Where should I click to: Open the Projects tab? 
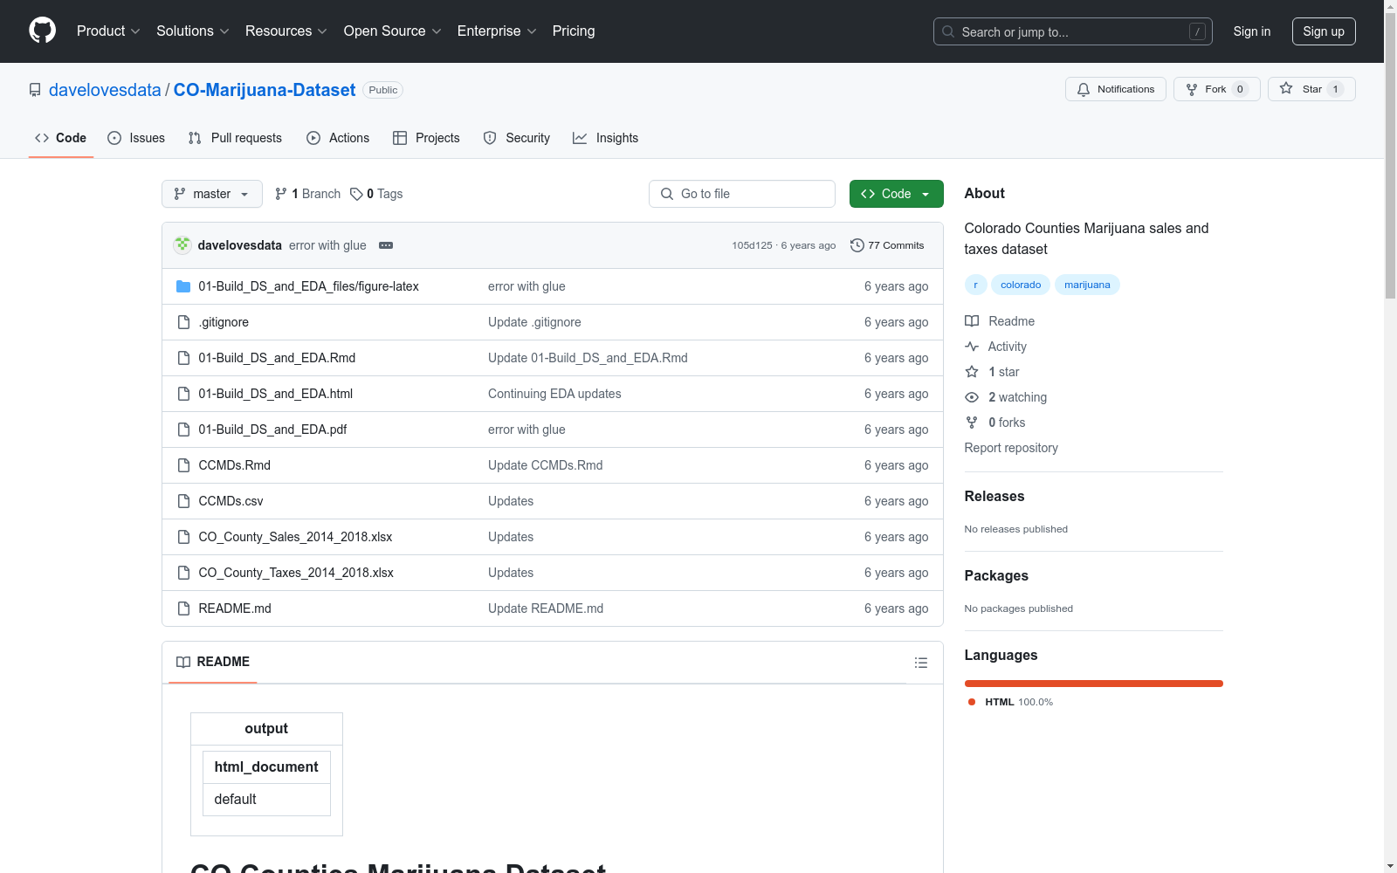coord(426,138)
